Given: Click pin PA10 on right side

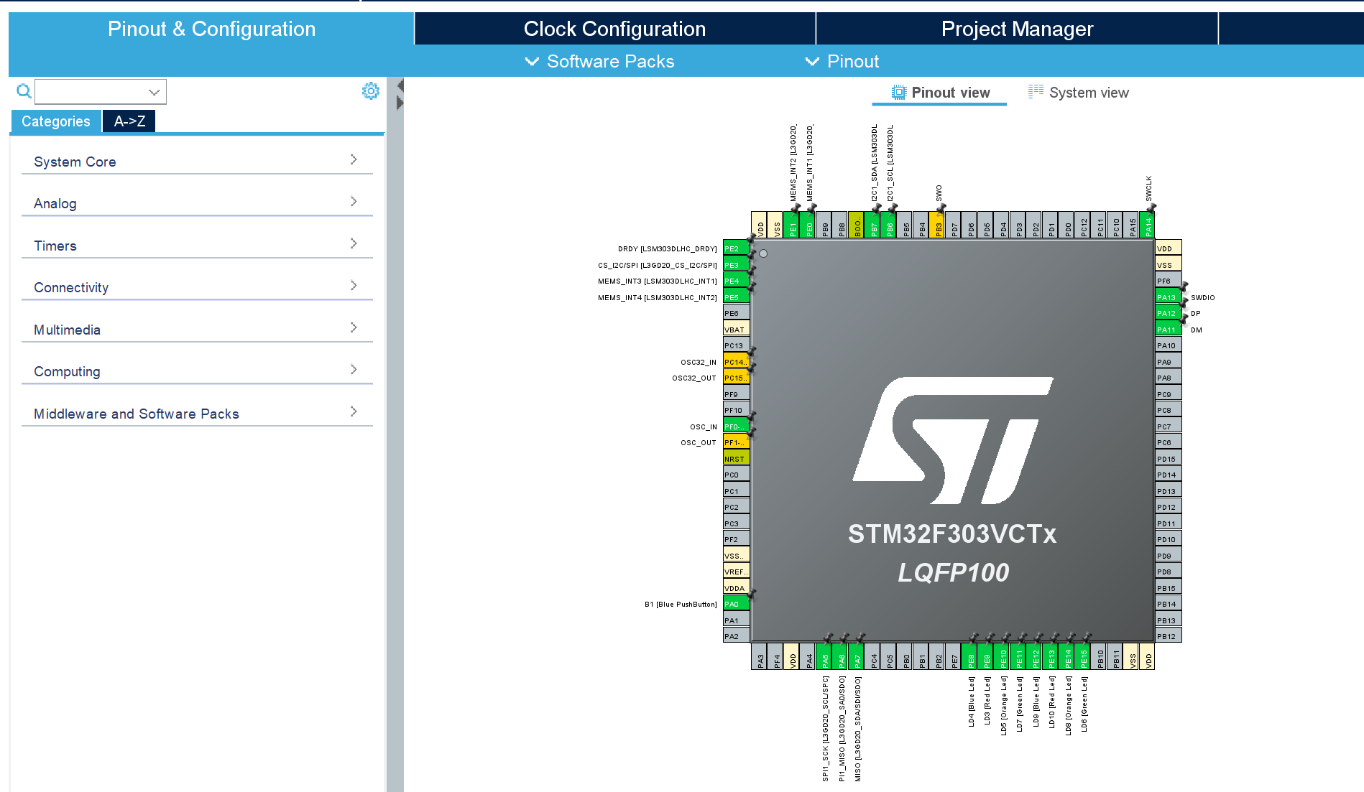Looking at the screenshot, I should coord(1169,345).
